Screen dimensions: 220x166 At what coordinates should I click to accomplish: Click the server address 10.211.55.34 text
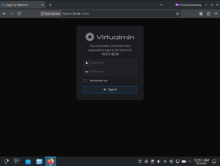(x=110, y=54)
